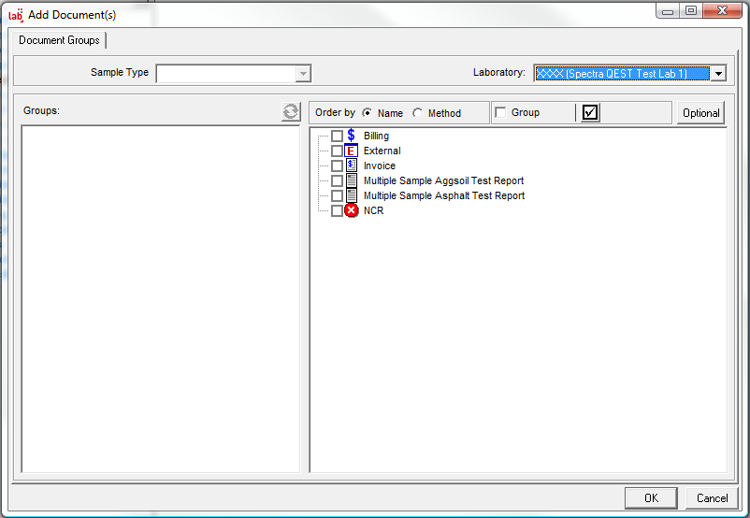Click the Cancel button
750x518 pixels.
tap(712, 498)
